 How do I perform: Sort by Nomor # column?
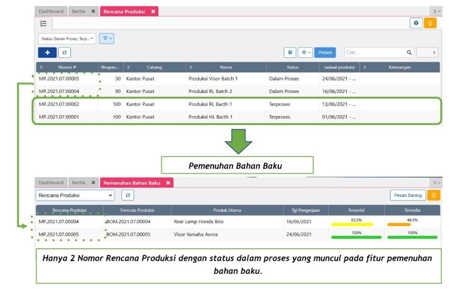pos(67,67)
